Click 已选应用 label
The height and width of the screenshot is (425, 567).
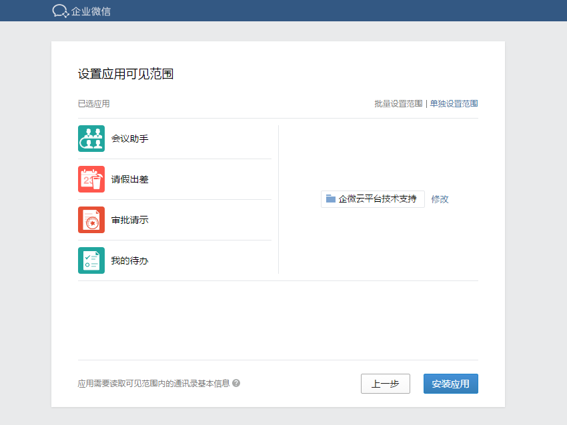click(x=93, y=104)
